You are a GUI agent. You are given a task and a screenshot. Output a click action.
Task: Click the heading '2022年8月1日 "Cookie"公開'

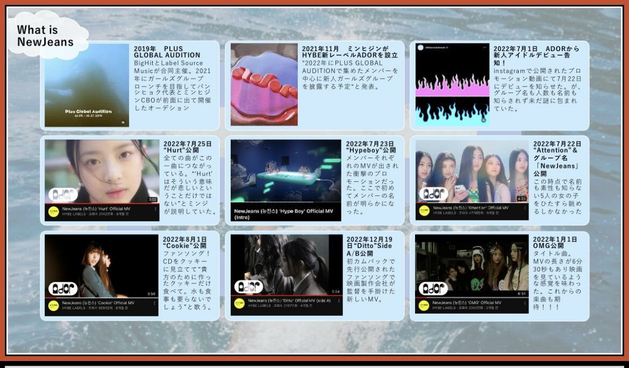click(x=184, y=243)
